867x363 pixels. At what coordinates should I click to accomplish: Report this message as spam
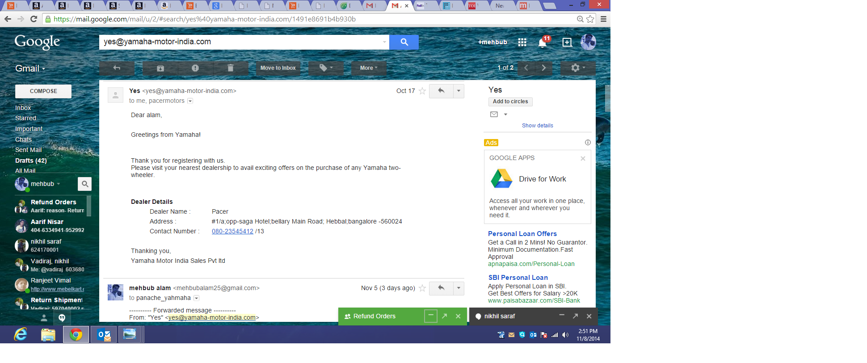[195, 68]
